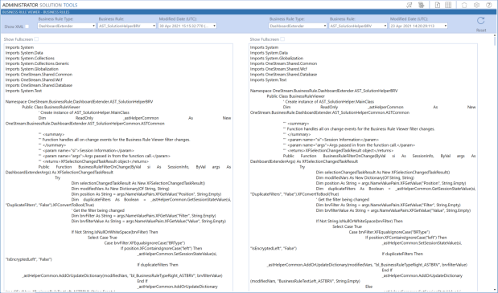Click the stacked-documents icon beside the formula icon

(421, 5)
